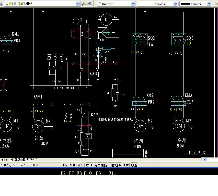Open the lineweight ByLayer dropdown arrow
The height and width of the screenshot is (196, 218).
(x=209, y=4)
